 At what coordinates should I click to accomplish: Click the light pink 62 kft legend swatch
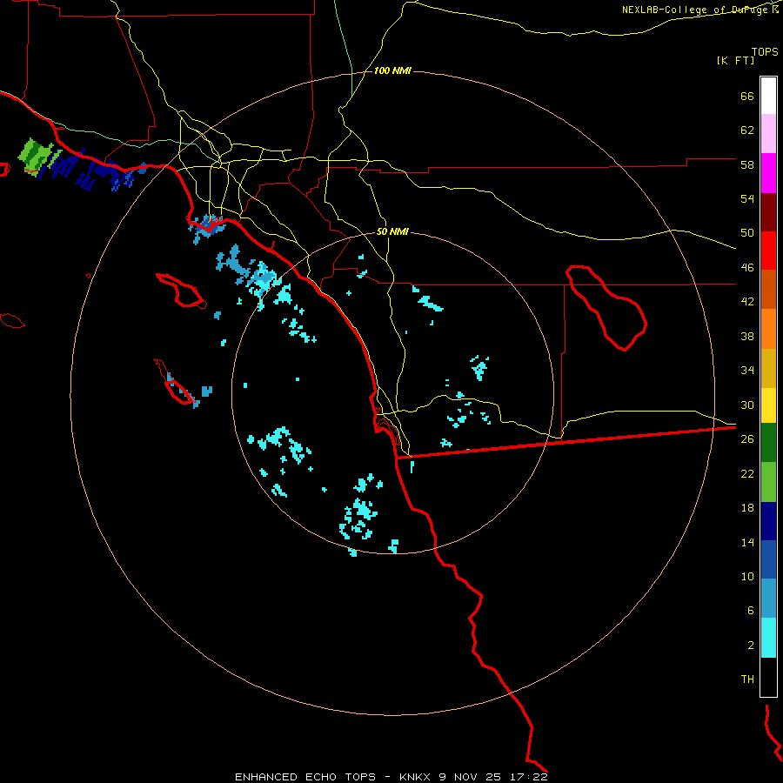point(768,134)
